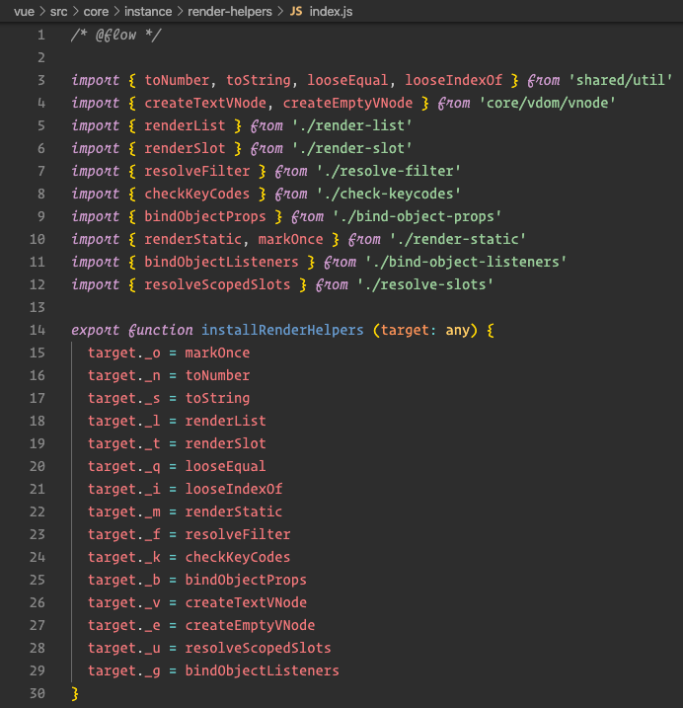Click 'looseIndexOf' on line 21
Image resolution: width=683 pixels, height=708 pixels.
pyautogui.click(x=233, y=489)
